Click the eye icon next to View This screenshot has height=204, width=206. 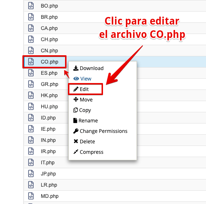tap(76, 79)
